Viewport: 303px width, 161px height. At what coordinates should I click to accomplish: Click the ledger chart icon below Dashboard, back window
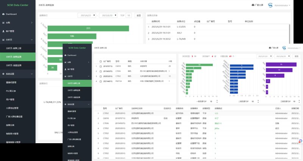(3, 23)
